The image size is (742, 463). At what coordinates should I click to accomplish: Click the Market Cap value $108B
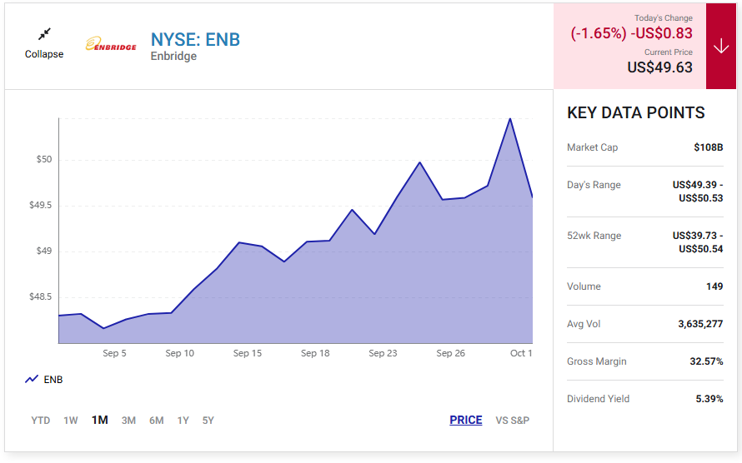tap(709, 147)
